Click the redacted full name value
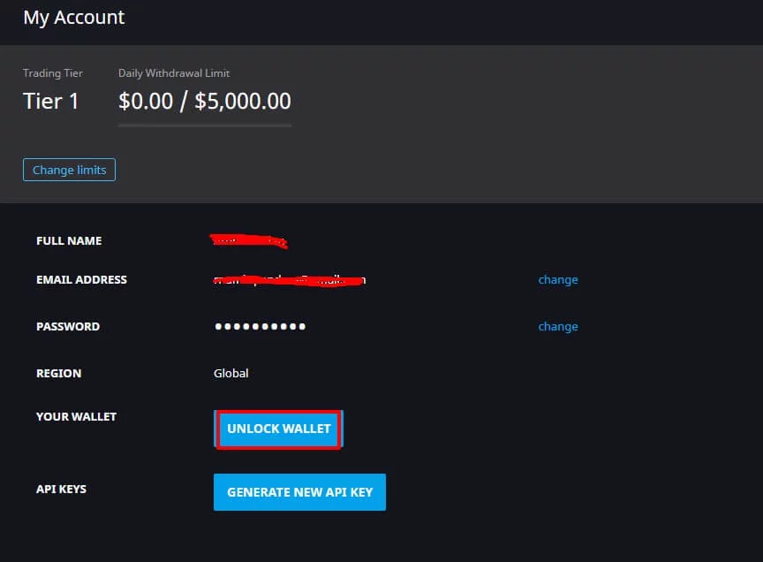The image size is (763, 562). (x=249, y=240)
